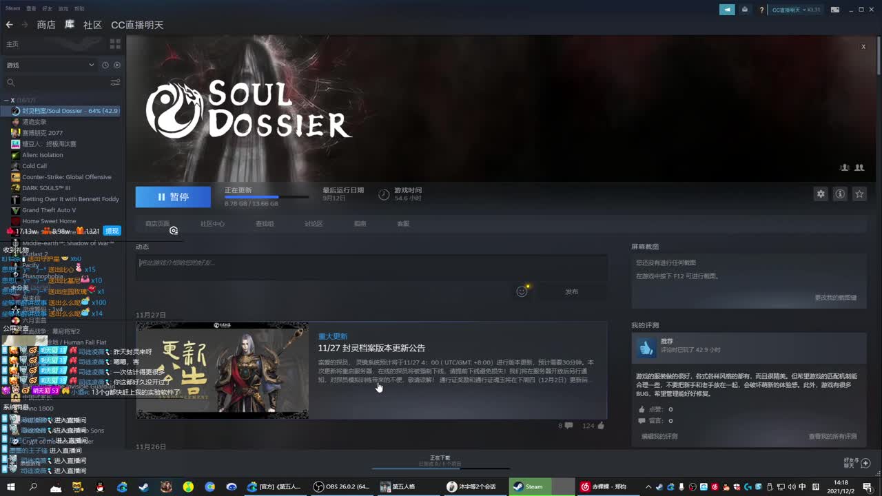Open OBS 26.0.2 from the taskbar

(341, 486)
